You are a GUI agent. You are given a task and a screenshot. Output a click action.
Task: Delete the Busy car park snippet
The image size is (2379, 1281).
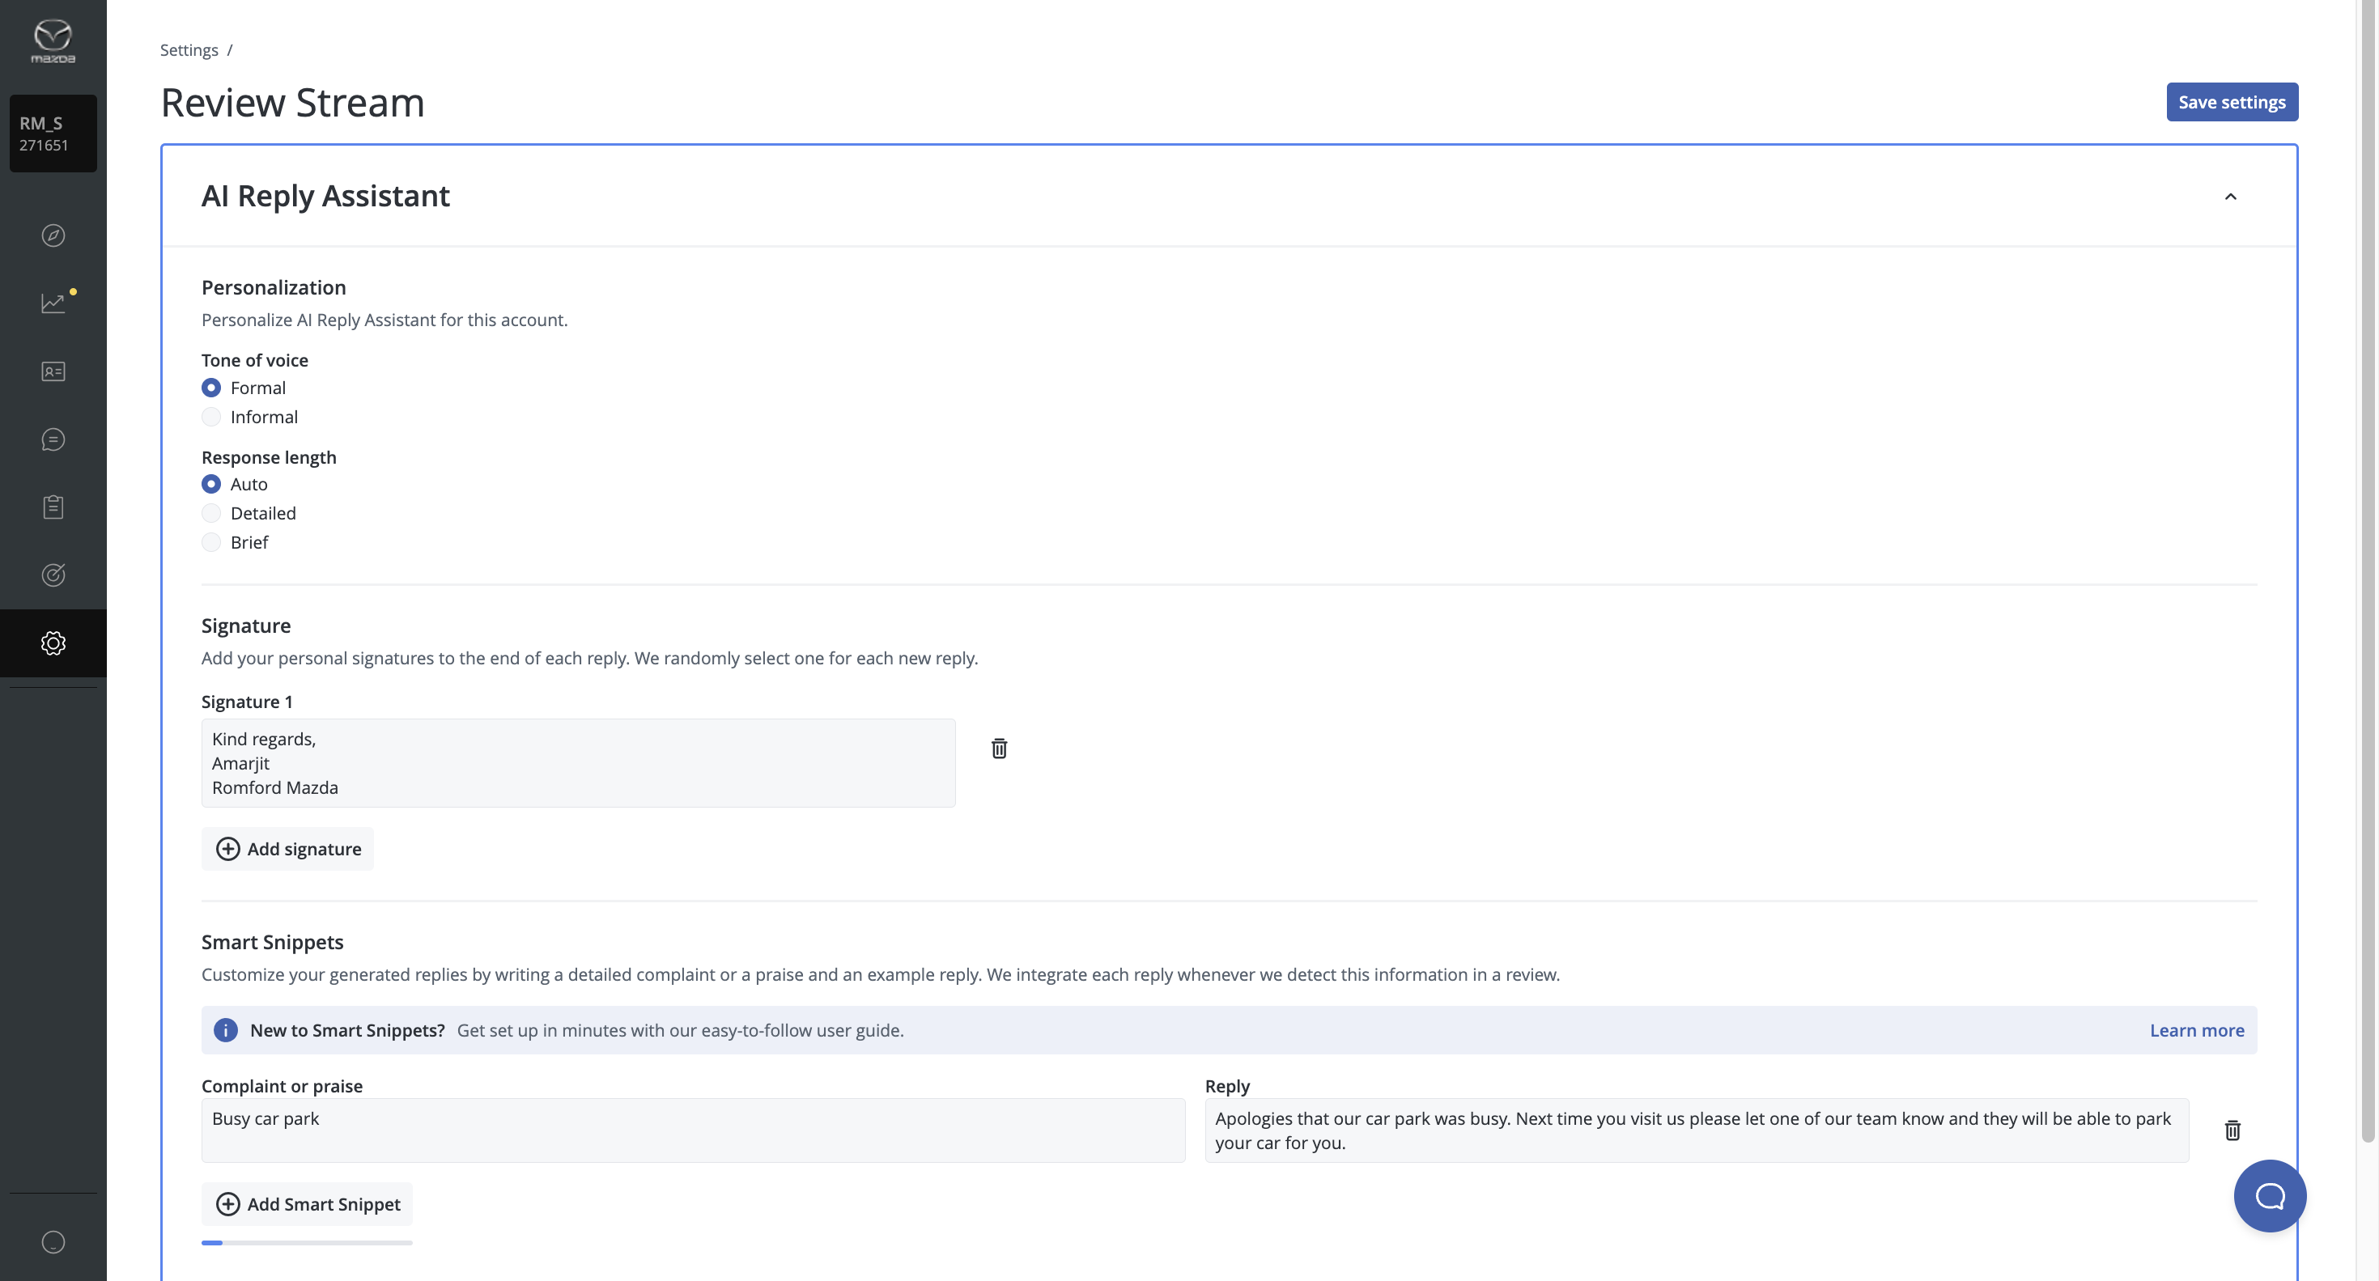pyautogui.click(x=2232, y=1130)
